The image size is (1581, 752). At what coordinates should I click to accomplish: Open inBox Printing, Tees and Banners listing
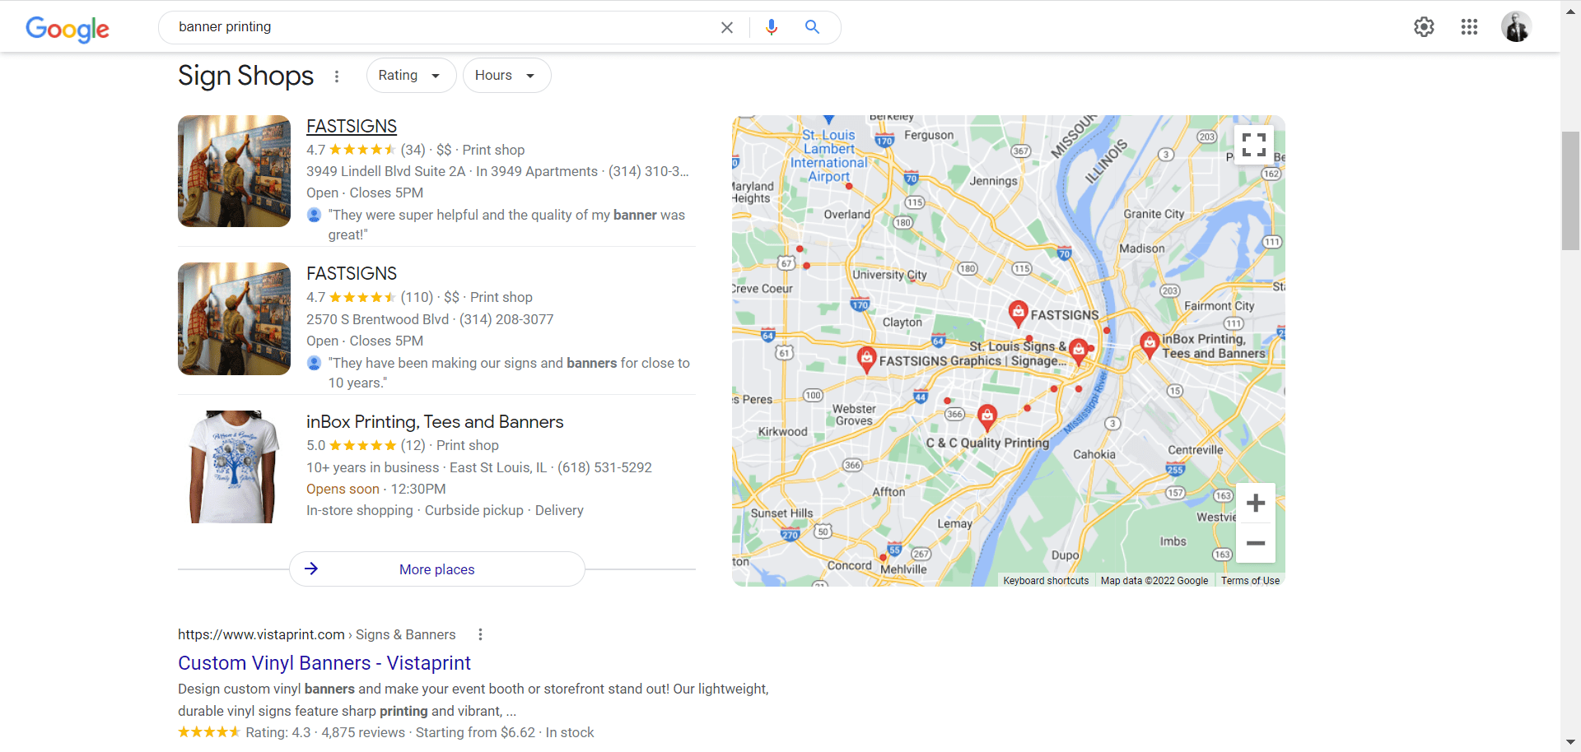pyautogui.click(x=435, y=422)
